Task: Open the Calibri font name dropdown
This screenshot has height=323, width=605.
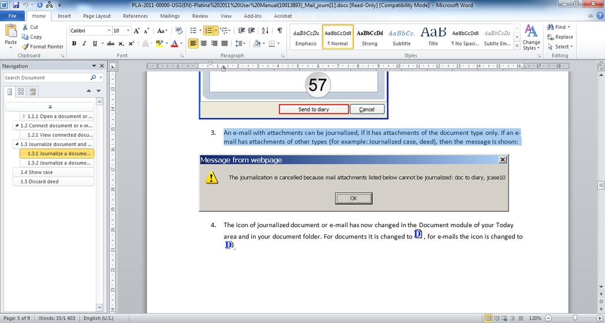Action: pos(109,31)
